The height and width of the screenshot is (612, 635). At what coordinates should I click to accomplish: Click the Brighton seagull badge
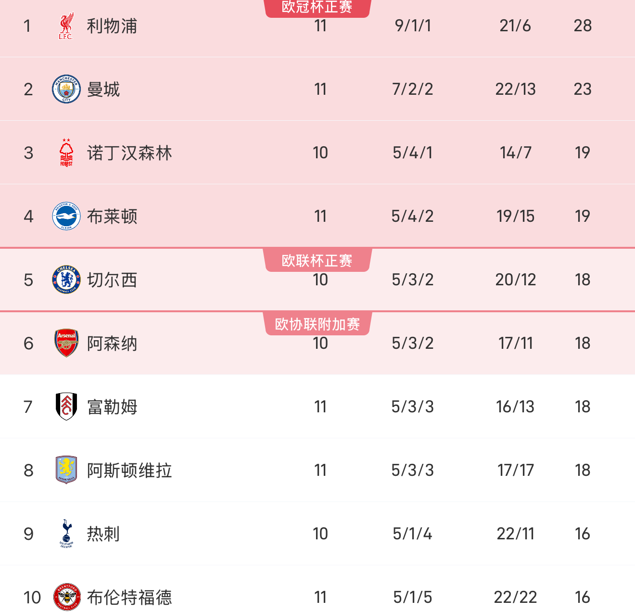66,216
